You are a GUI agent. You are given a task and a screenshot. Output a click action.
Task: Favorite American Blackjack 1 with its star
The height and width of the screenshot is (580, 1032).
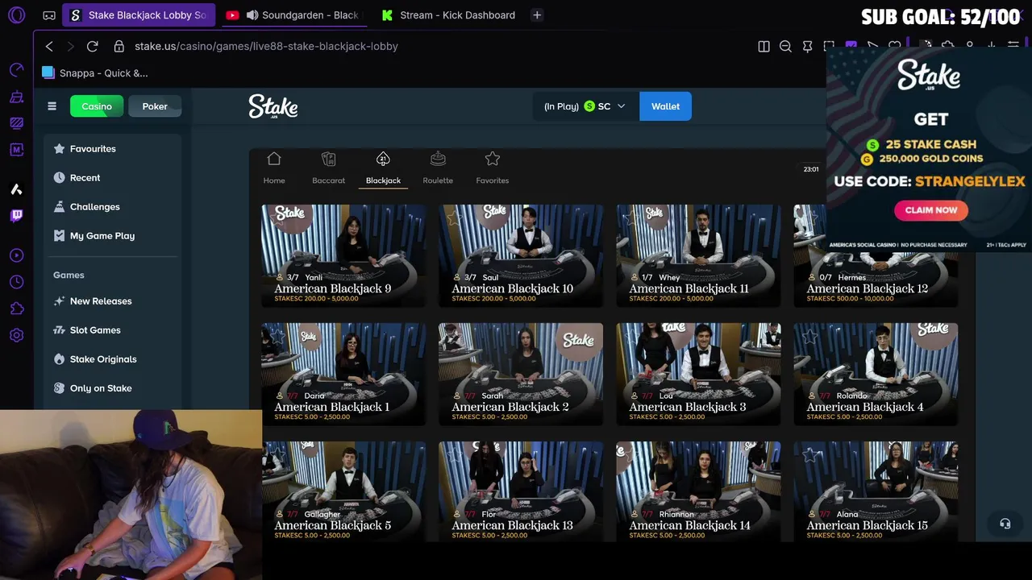[276, 337]
